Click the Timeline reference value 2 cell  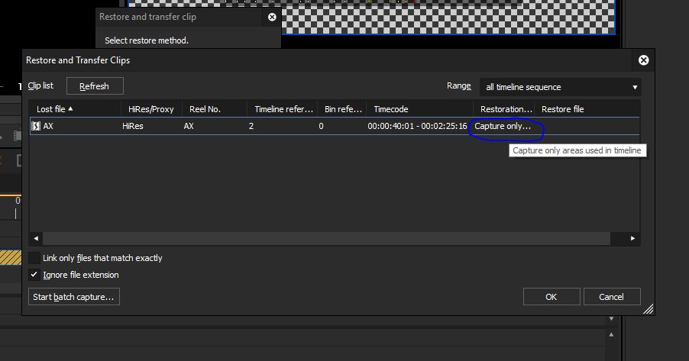(251, 126)
